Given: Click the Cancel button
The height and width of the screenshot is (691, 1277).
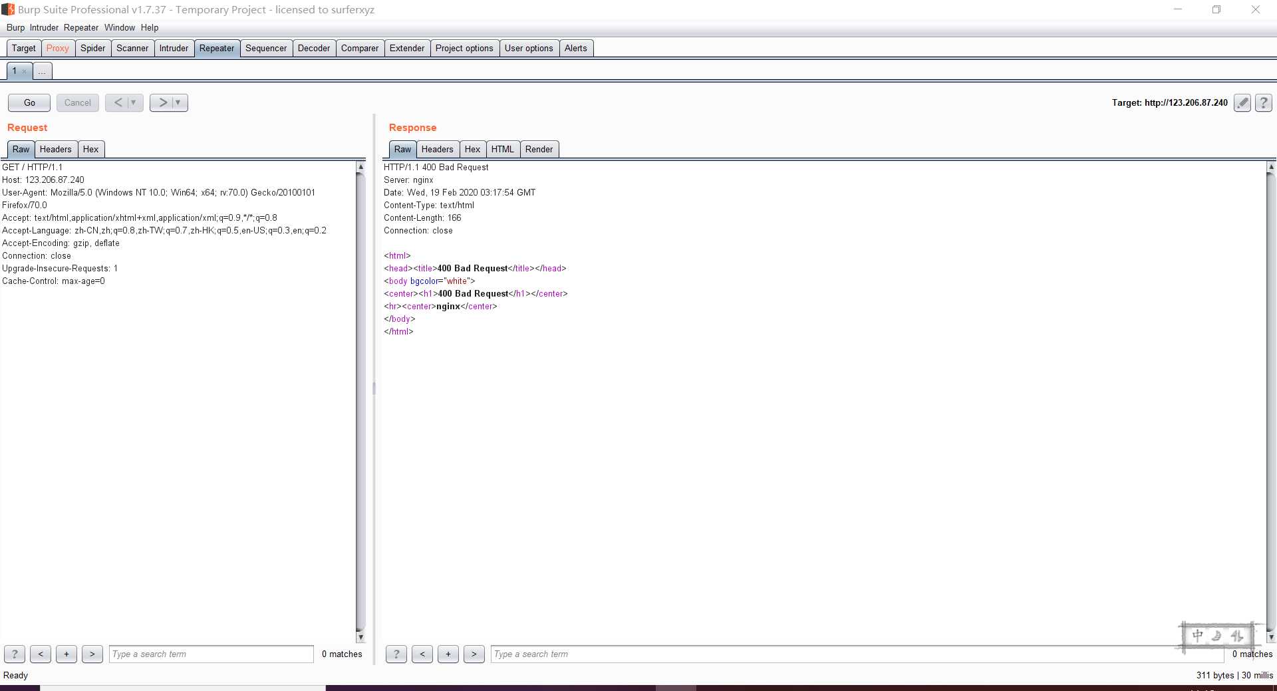Looking at the screenshot, I should [78, 102].
